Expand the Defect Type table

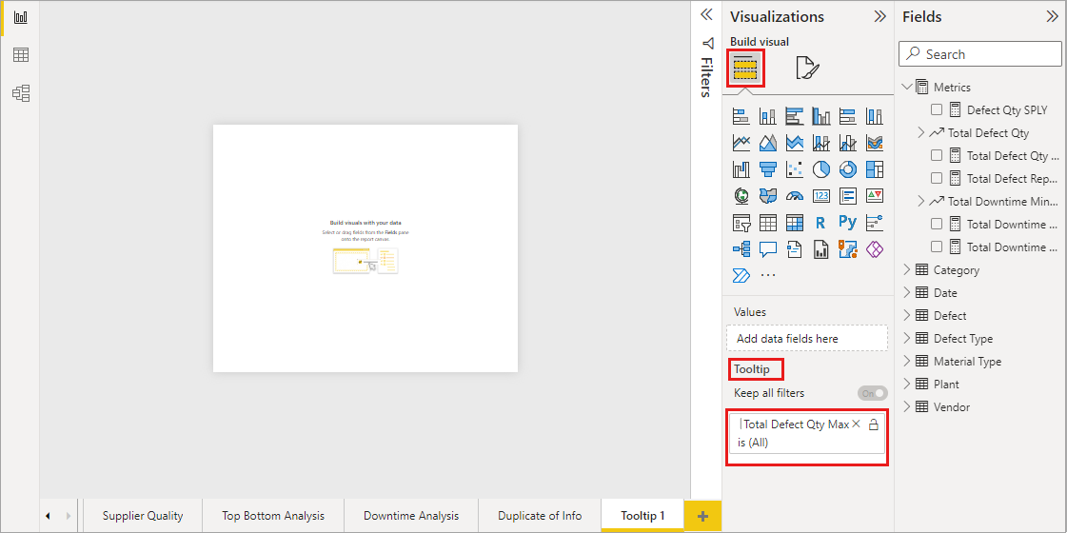point(906,338)
